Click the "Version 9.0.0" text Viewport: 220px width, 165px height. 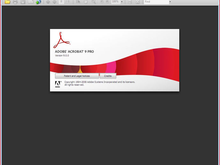pyautogui.click(x=62, y=55)
